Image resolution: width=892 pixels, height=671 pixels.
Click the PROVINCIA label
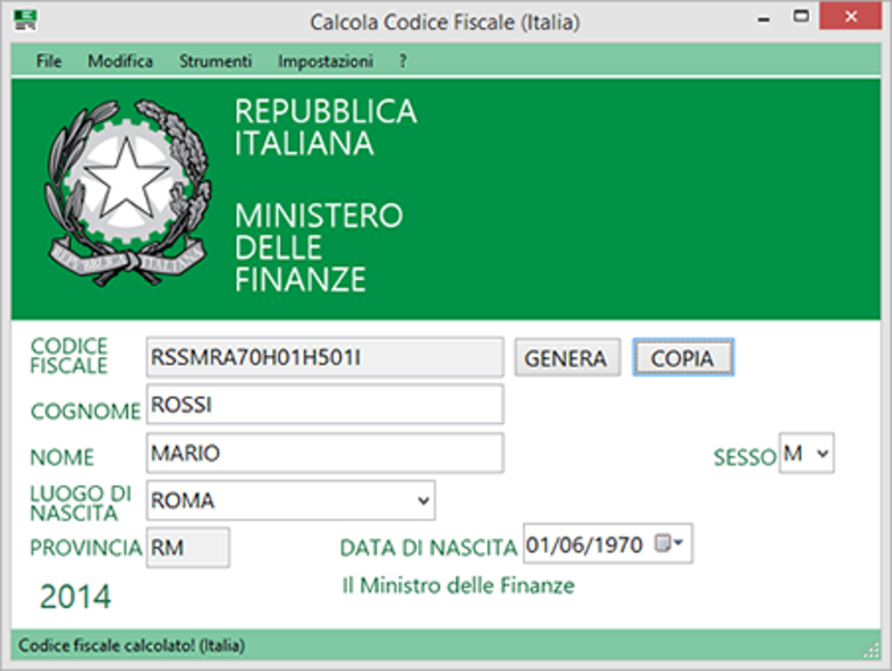(86, 548)
